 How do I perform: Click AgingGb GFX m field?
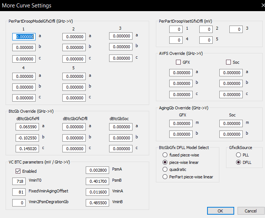click(181, 123)
